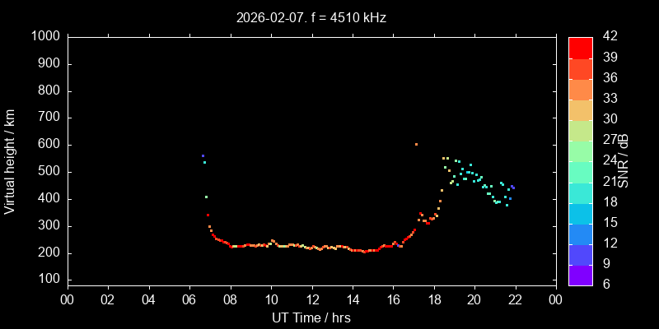659x329 pixels.
Task: Click the plot title showing 4510 kHz
Action: click(311, 17)
